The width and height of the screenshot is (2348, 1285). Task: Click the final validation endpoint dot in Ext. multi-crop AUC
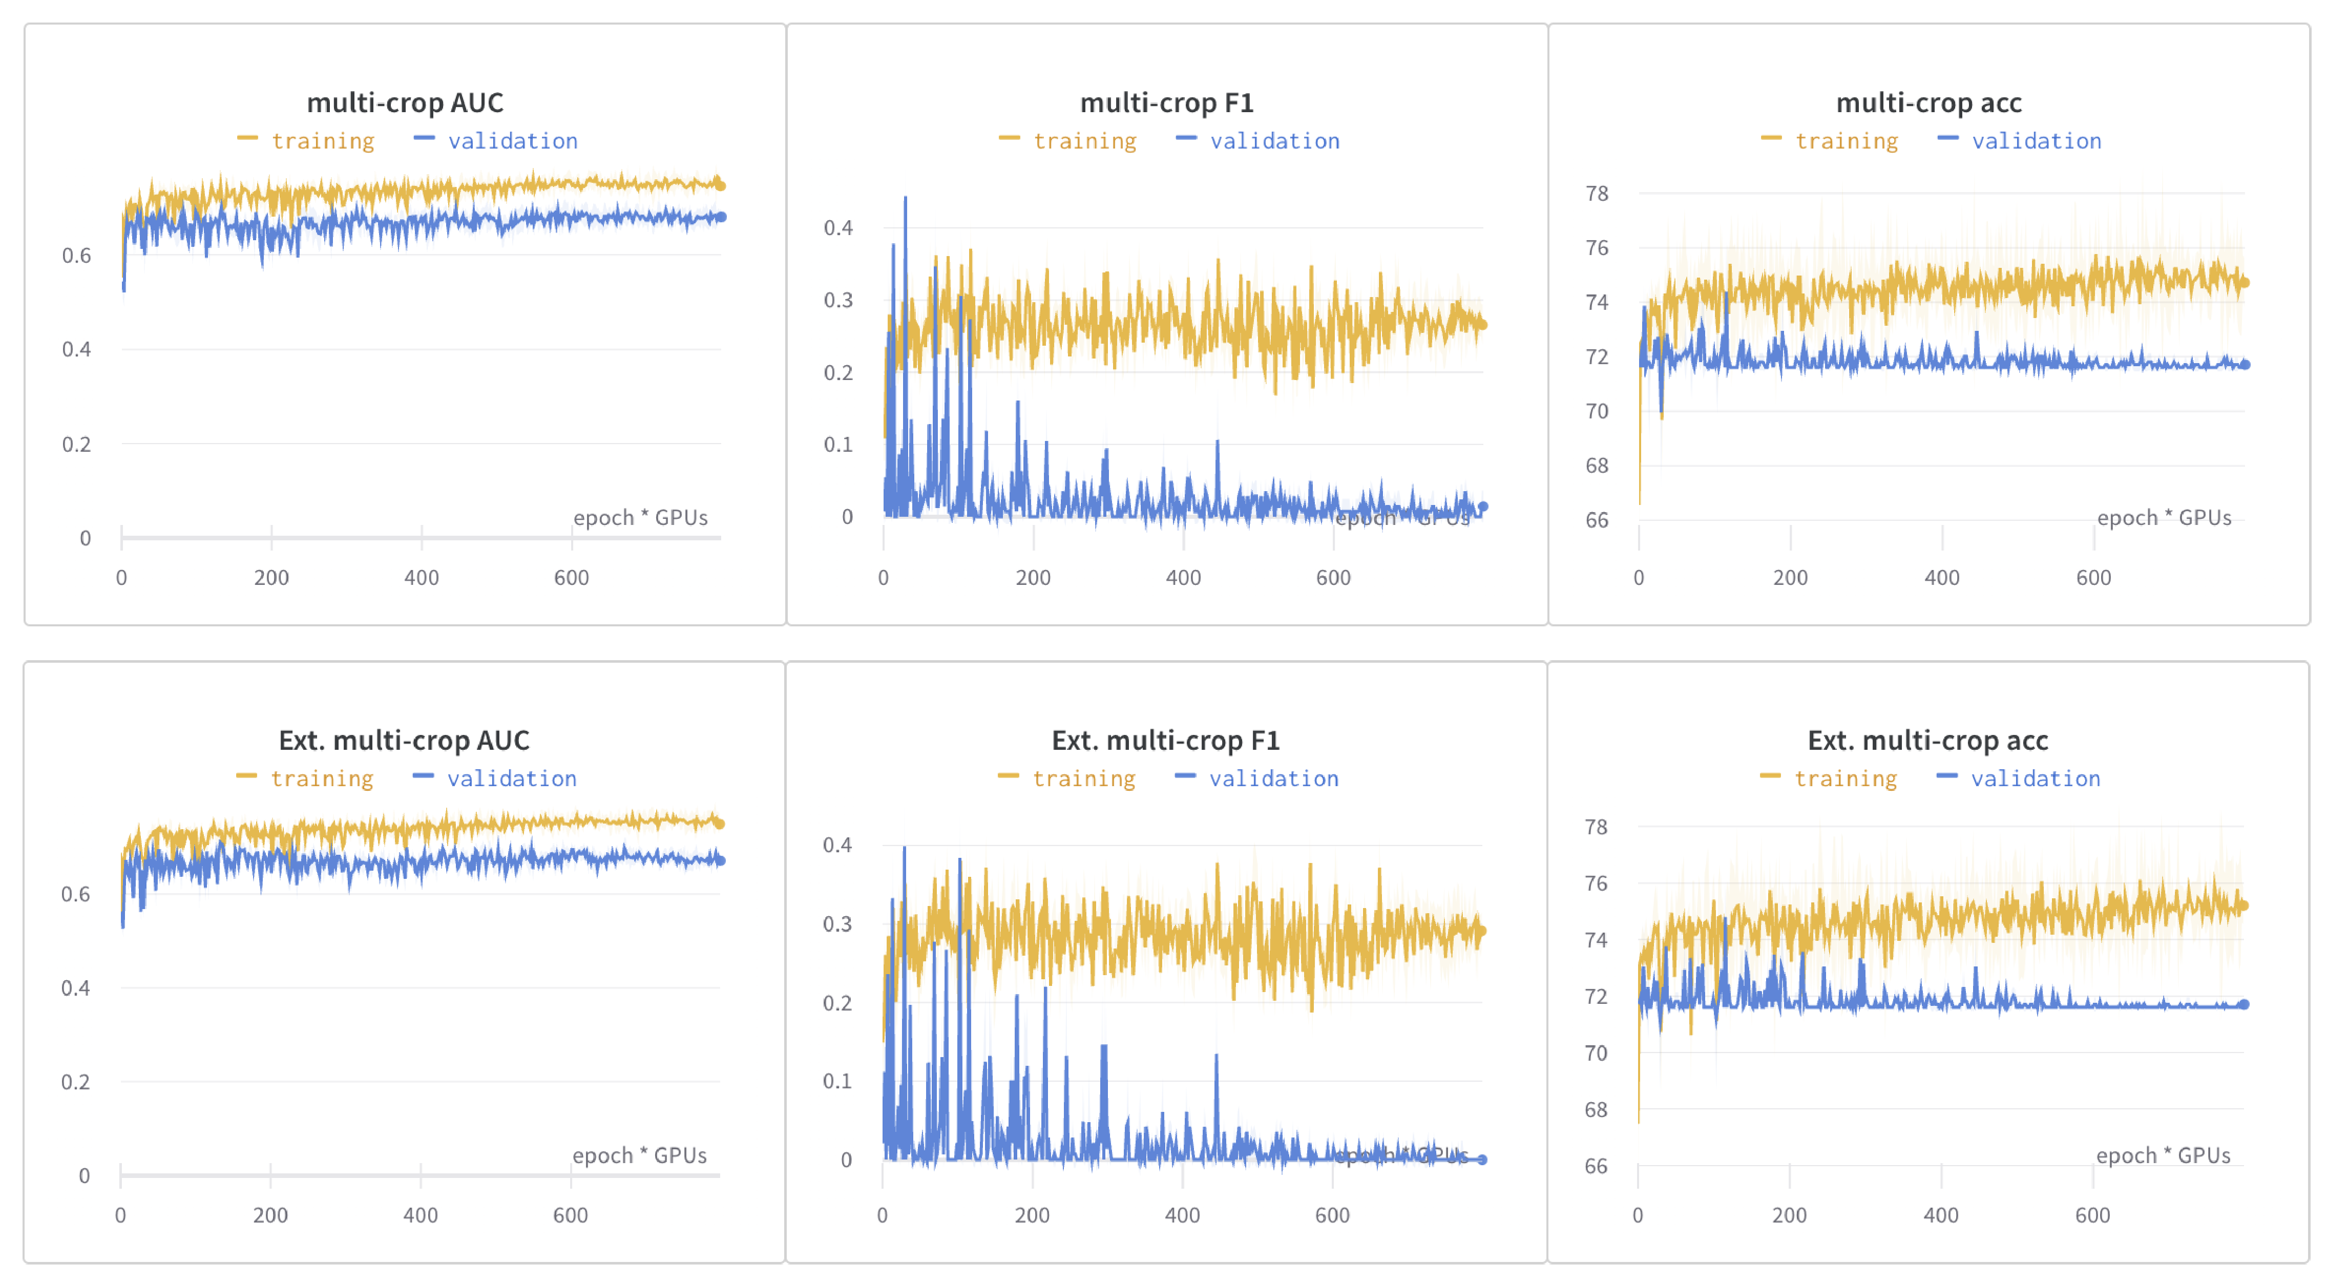pos(720,860)
